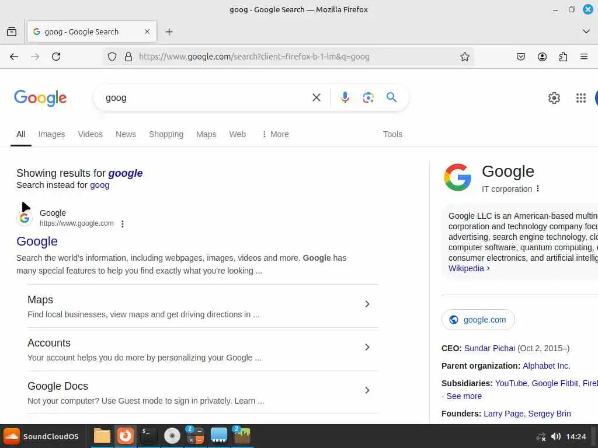Screen dimensions: 598x448
Task: Click the Google logo
Action: click(40, 98)
